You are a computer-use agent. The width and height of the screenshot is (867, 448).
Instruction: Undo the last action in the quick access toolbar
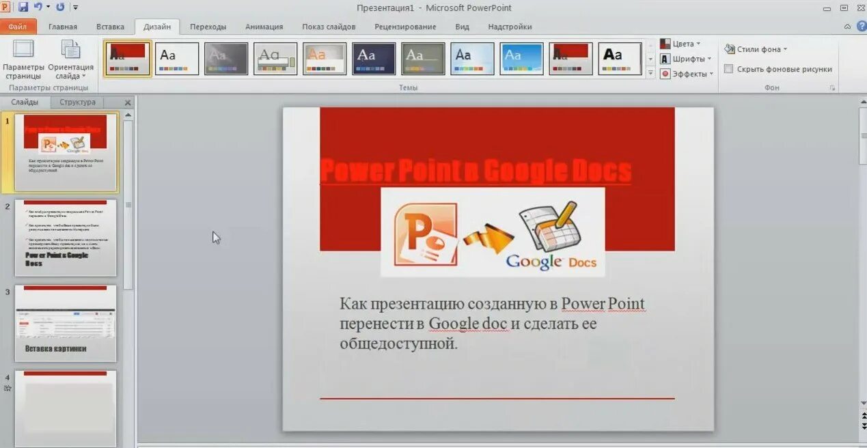tap(38, 7)
